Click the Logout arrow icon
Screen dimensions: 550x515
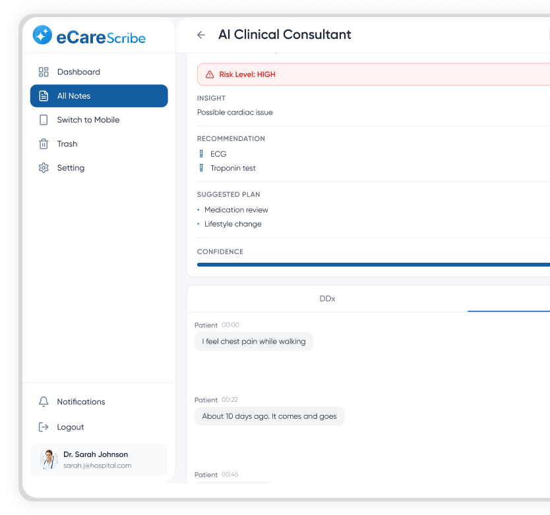click(44, 427)
